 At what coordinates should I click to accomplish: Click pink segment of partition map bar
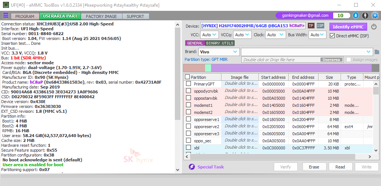pyautogui.click(x=194, y=68)
